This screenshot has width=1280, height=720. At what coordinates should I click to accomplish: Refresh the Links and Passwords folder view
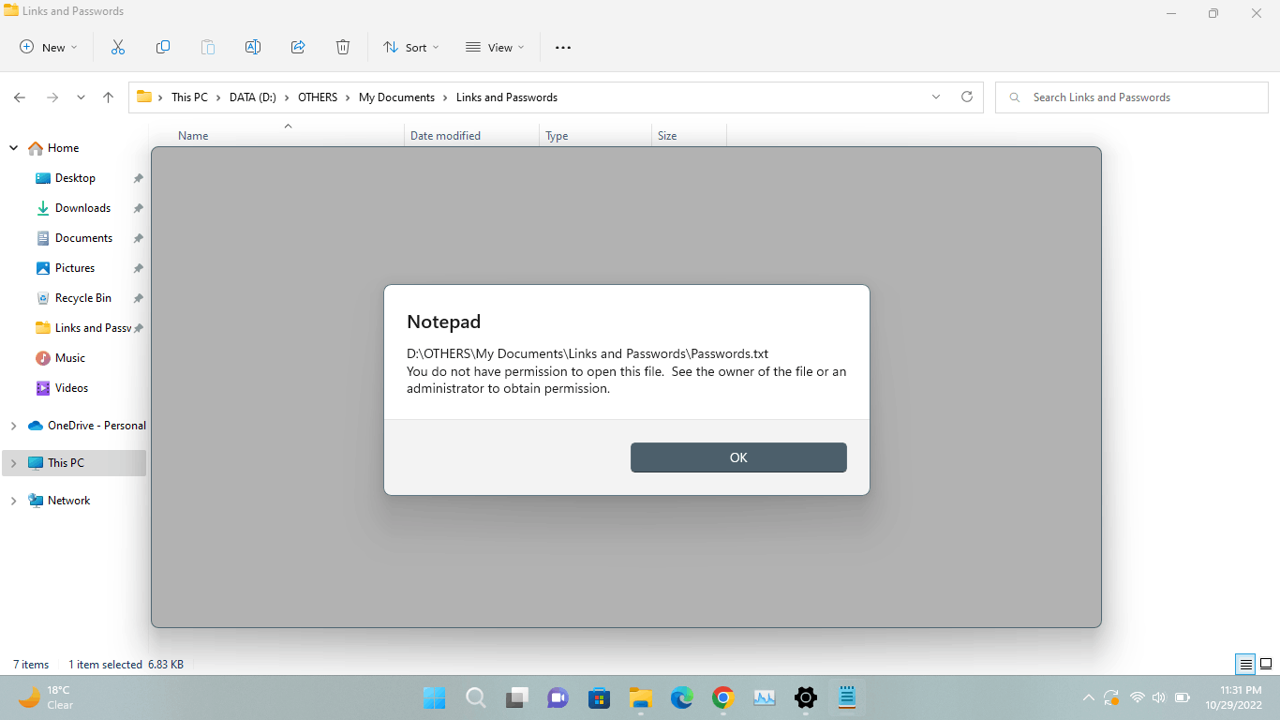967,97
